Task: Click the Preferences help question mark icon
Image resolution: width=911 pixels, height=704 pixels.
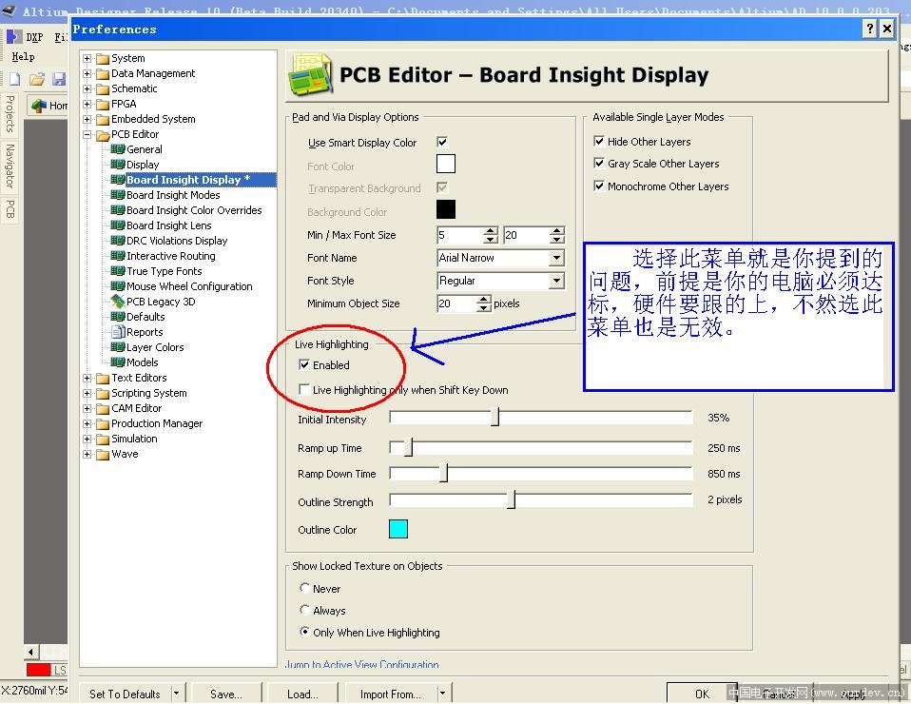Action: coord(869,29)
